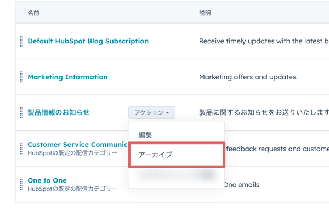Click the Marketing offers and updates description
This screenshot has height=222, width=329.
click(248, 77)
